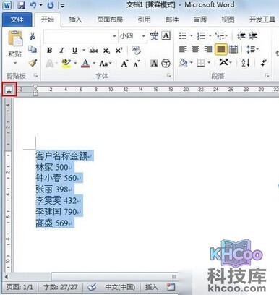Apply bulleted list
Screen dimensions: 279x295
[x=183, y=36]
